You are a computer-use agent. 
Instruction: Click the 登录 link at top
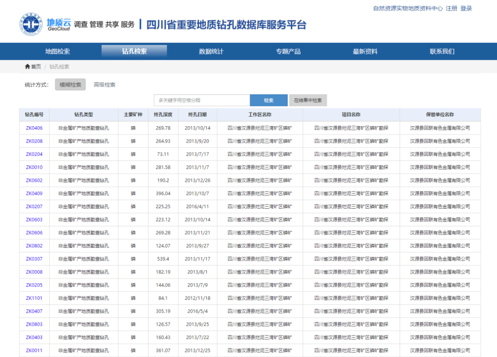click(466, 8)
